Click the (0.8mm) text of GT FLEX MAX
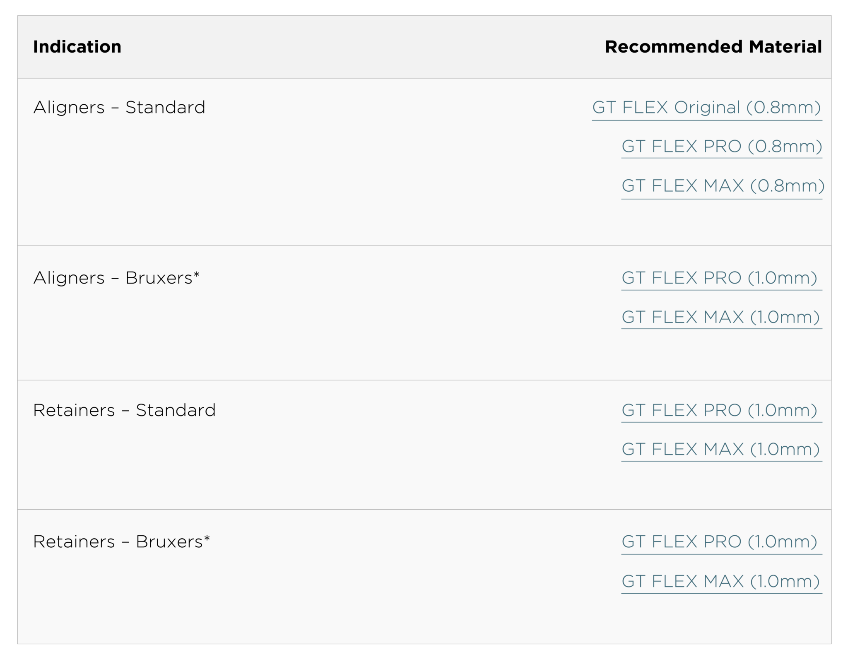Screen dimensions: 848x662 pos(788,186)
